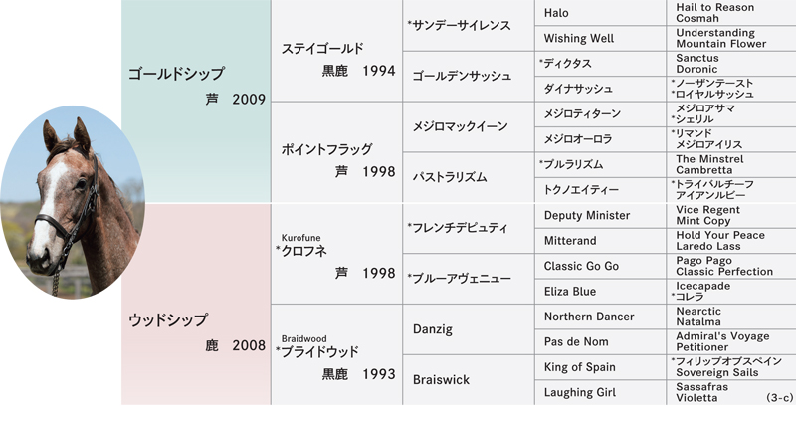The height and width of the screenshot is (423, 796).
Task: Click ポイントフラッグ entry
Action: [337, 152]
